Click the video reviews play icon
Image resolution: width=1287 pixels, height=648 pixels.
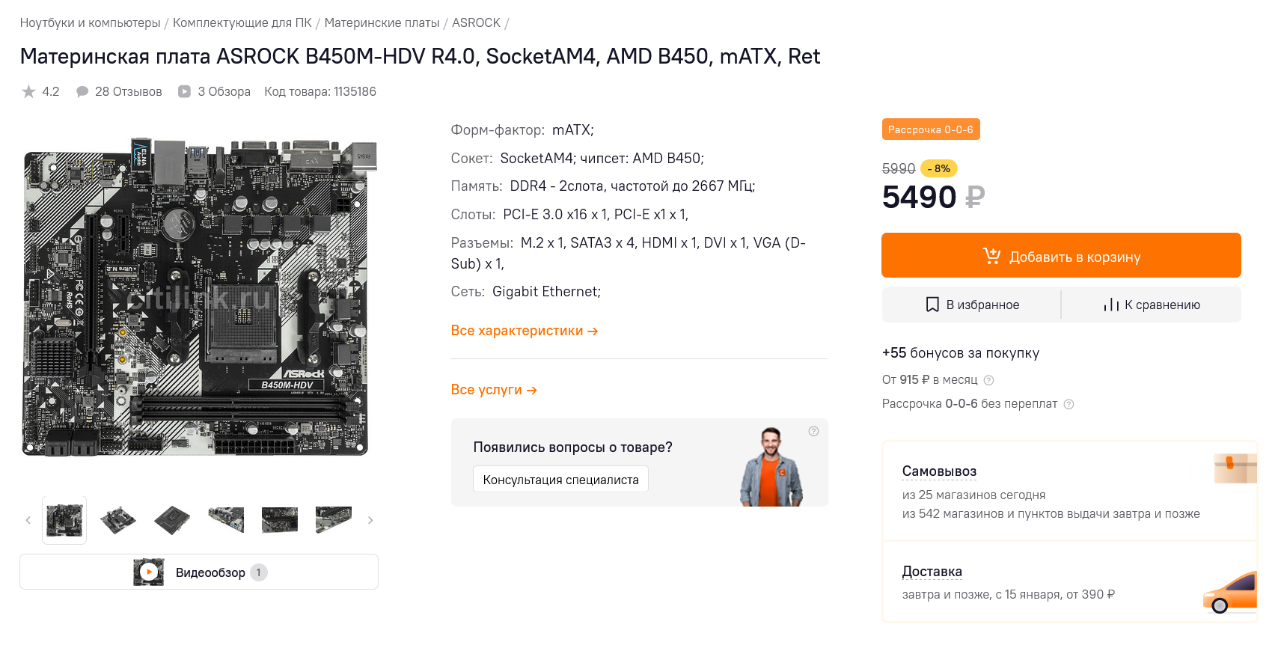(184, 92)
